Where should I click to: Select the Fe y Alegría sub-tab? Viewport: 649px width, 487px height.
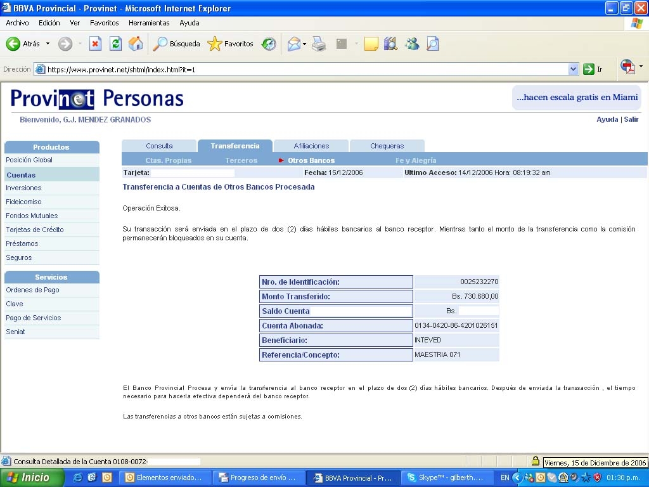pos(416,160)
